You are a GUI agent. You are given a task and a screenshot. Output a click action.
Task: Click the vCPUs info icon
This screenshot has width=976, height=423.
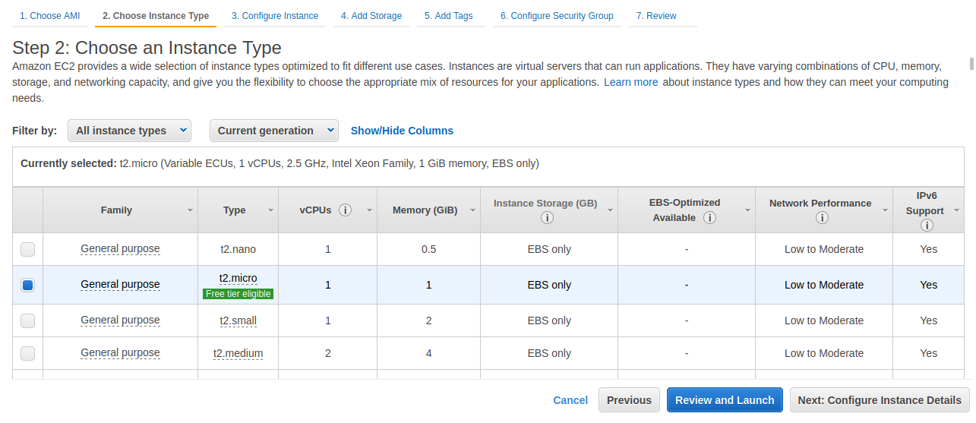(x=346, y=210)
